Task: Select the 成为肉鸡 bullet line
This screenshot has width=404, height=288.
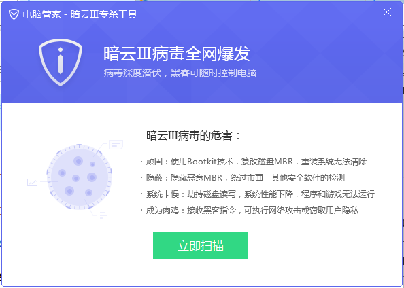Action: 250,211
